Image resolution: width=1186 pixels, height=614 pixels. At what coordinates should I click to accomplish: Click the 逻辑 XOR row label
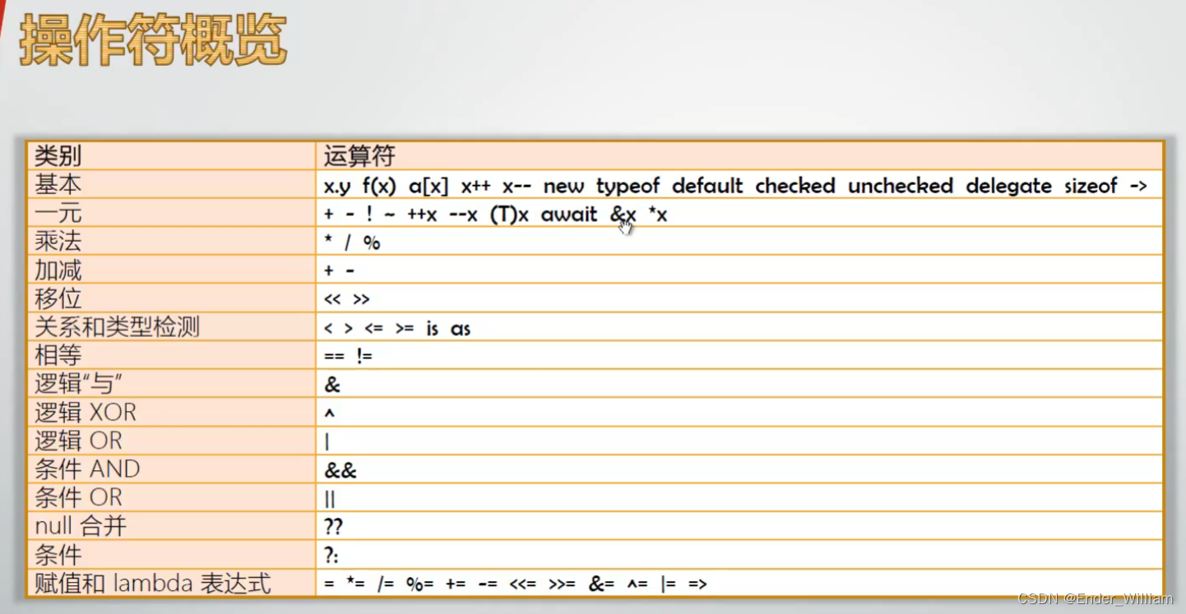point(85,413)
